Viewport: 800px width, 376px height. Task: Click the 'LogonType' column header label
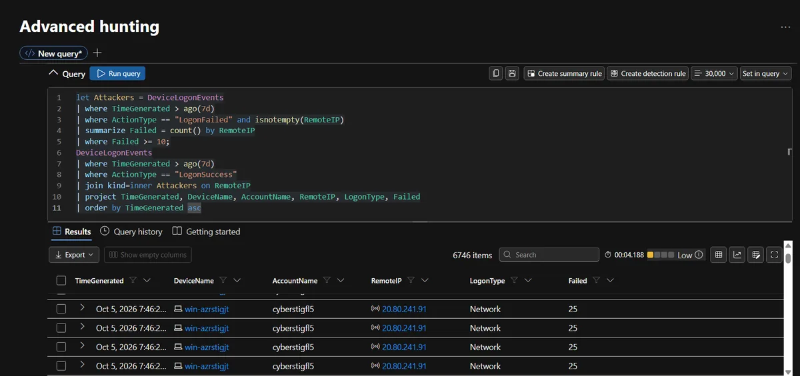coord(487,281)
